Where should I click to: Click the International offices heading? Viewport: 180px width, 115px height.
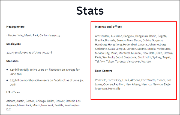tap(108, 27)
